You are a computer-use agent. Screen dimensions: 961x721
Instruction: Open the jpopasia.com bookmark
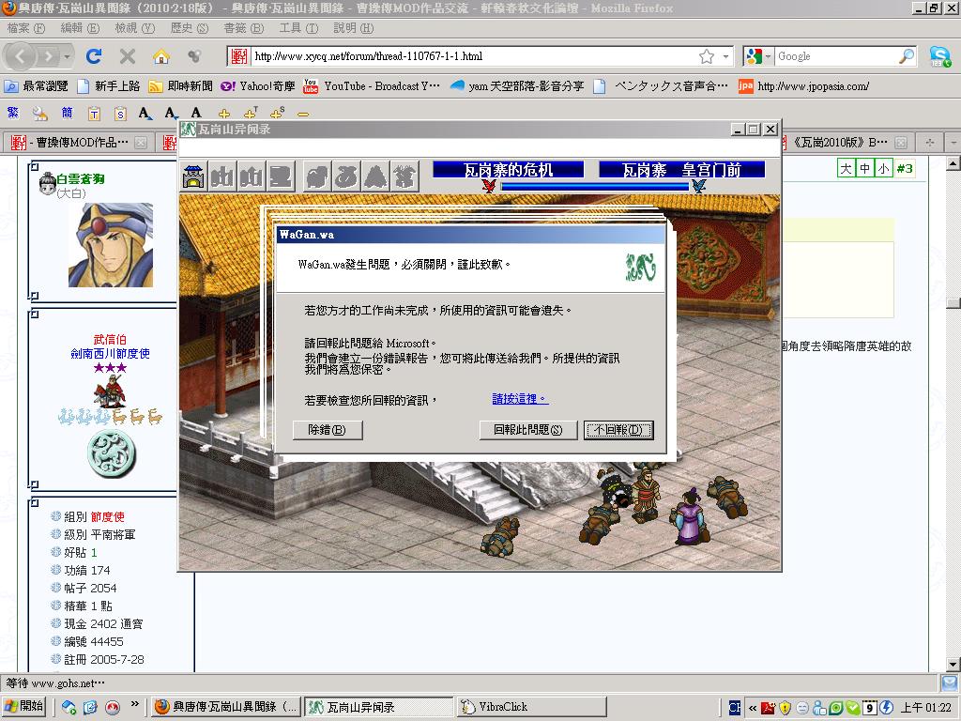click(803, 85)
